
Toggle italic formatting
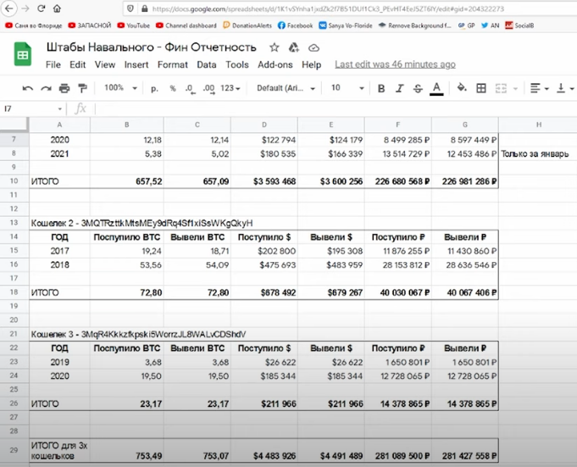click(x=400, y=88)
